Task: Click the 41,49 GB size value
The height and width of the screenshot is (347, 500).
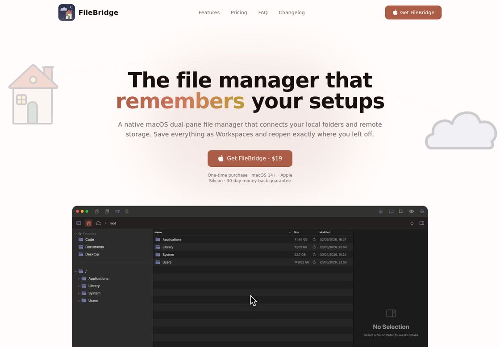Action: click(x=301, y=240)
